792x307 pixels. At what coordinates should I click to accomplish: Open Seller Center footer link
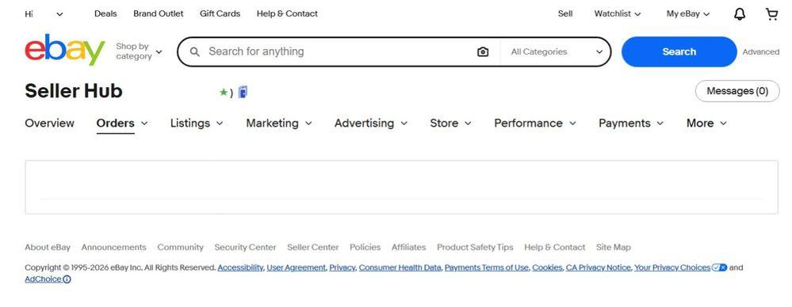tap(313, 248)
